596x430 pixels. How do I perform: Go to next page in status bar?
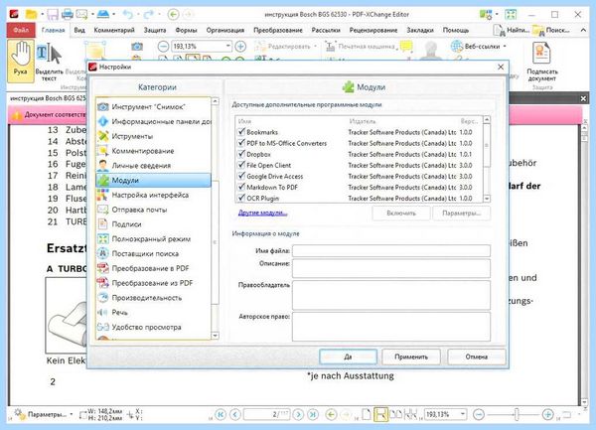tap(299, 414)
